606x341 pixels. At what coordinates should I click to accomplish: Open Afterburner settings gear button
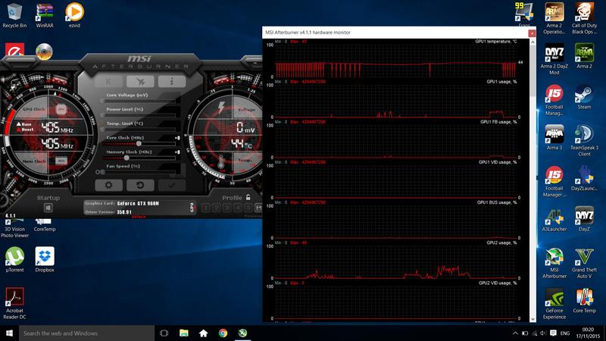tap(108, 185)
